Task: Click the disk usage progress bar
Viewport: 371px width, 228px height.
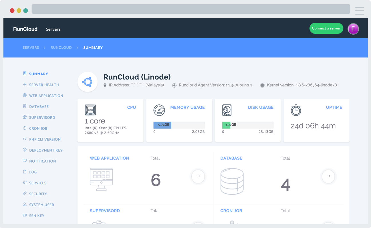Action: pos(248,125)
